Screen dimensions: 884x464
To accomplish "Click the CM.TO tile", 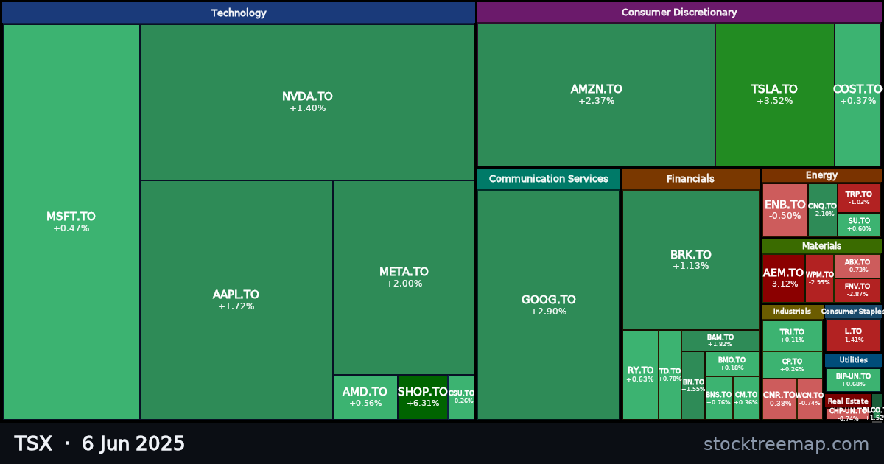I will (x=746, y=398).
